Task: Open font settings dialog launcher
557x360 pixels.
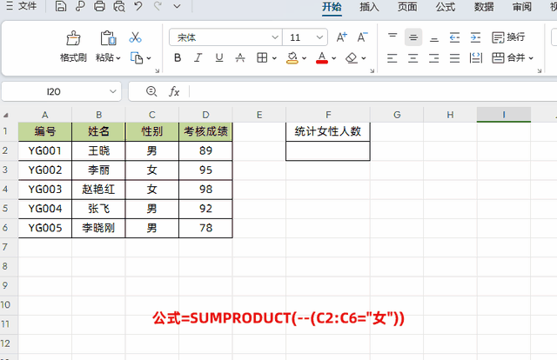Action: (372, 71)
